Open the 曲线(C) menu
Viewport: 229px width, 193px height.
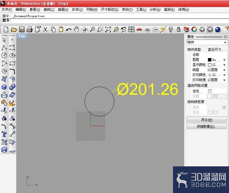tap(49, 10)
